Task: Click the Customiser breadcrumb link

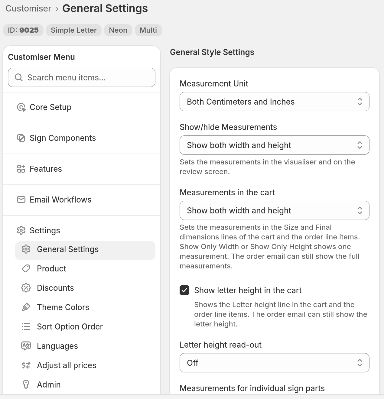Action: [28, 8]
